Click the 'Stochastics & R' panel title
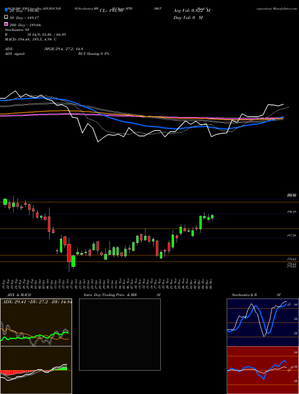 click(x=245, y=295)
